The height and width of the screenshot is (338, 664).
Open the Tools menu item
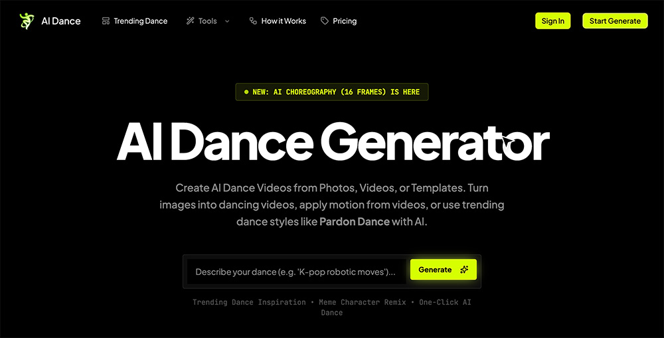(207, 21)
